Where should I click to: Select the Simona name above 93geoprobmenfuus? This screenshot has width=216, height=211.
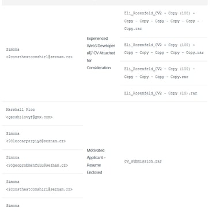tap(13, 157)
